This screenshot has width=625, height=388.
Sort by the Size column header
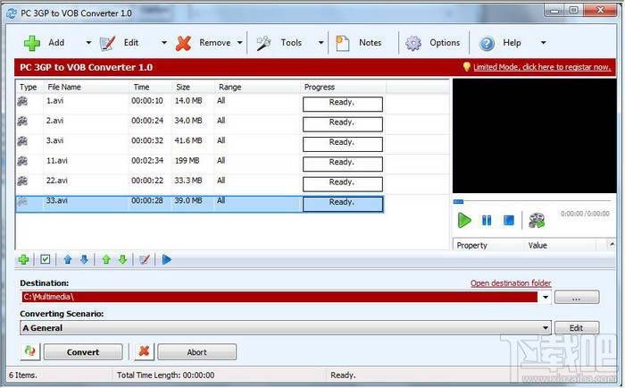(193, 87)
